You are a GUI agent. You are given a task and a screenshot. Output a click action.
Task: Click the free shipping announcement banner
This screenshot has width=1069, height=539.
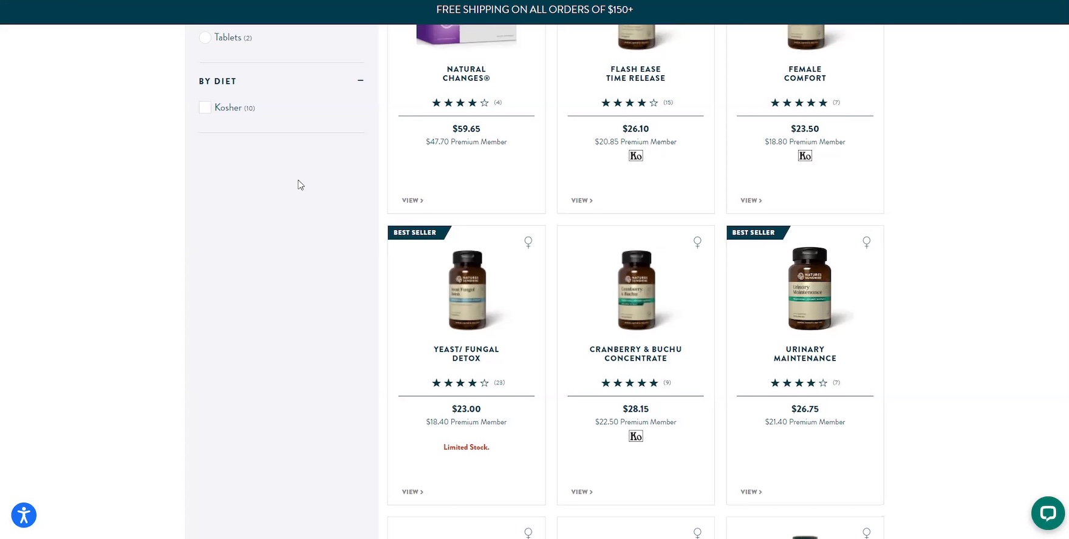pos(534,10)
